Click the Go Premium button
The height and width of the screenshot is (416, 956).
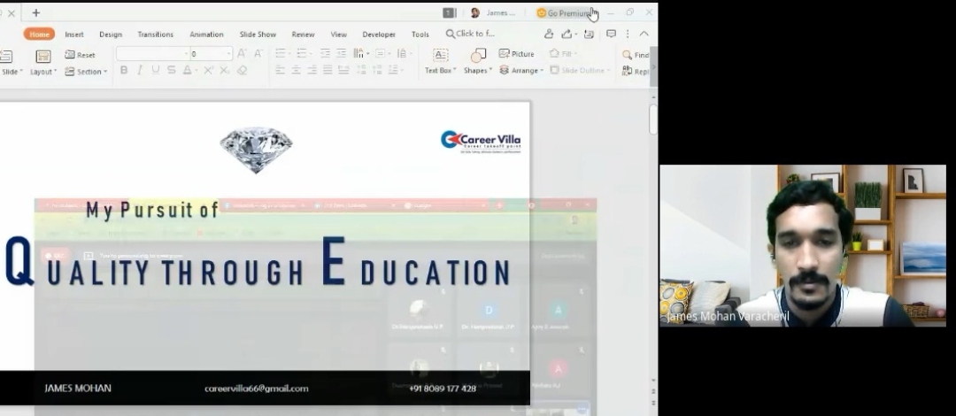click(563, 13)
